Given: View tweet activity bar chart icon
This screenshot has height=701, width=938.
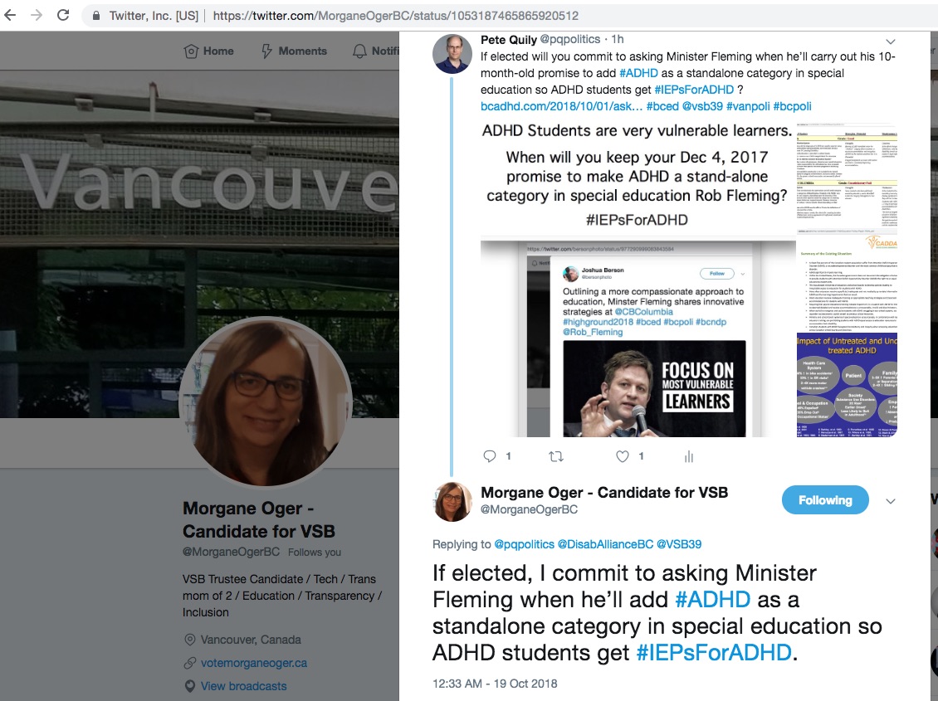Looking at the screenshot, I should tap(688, 456).
